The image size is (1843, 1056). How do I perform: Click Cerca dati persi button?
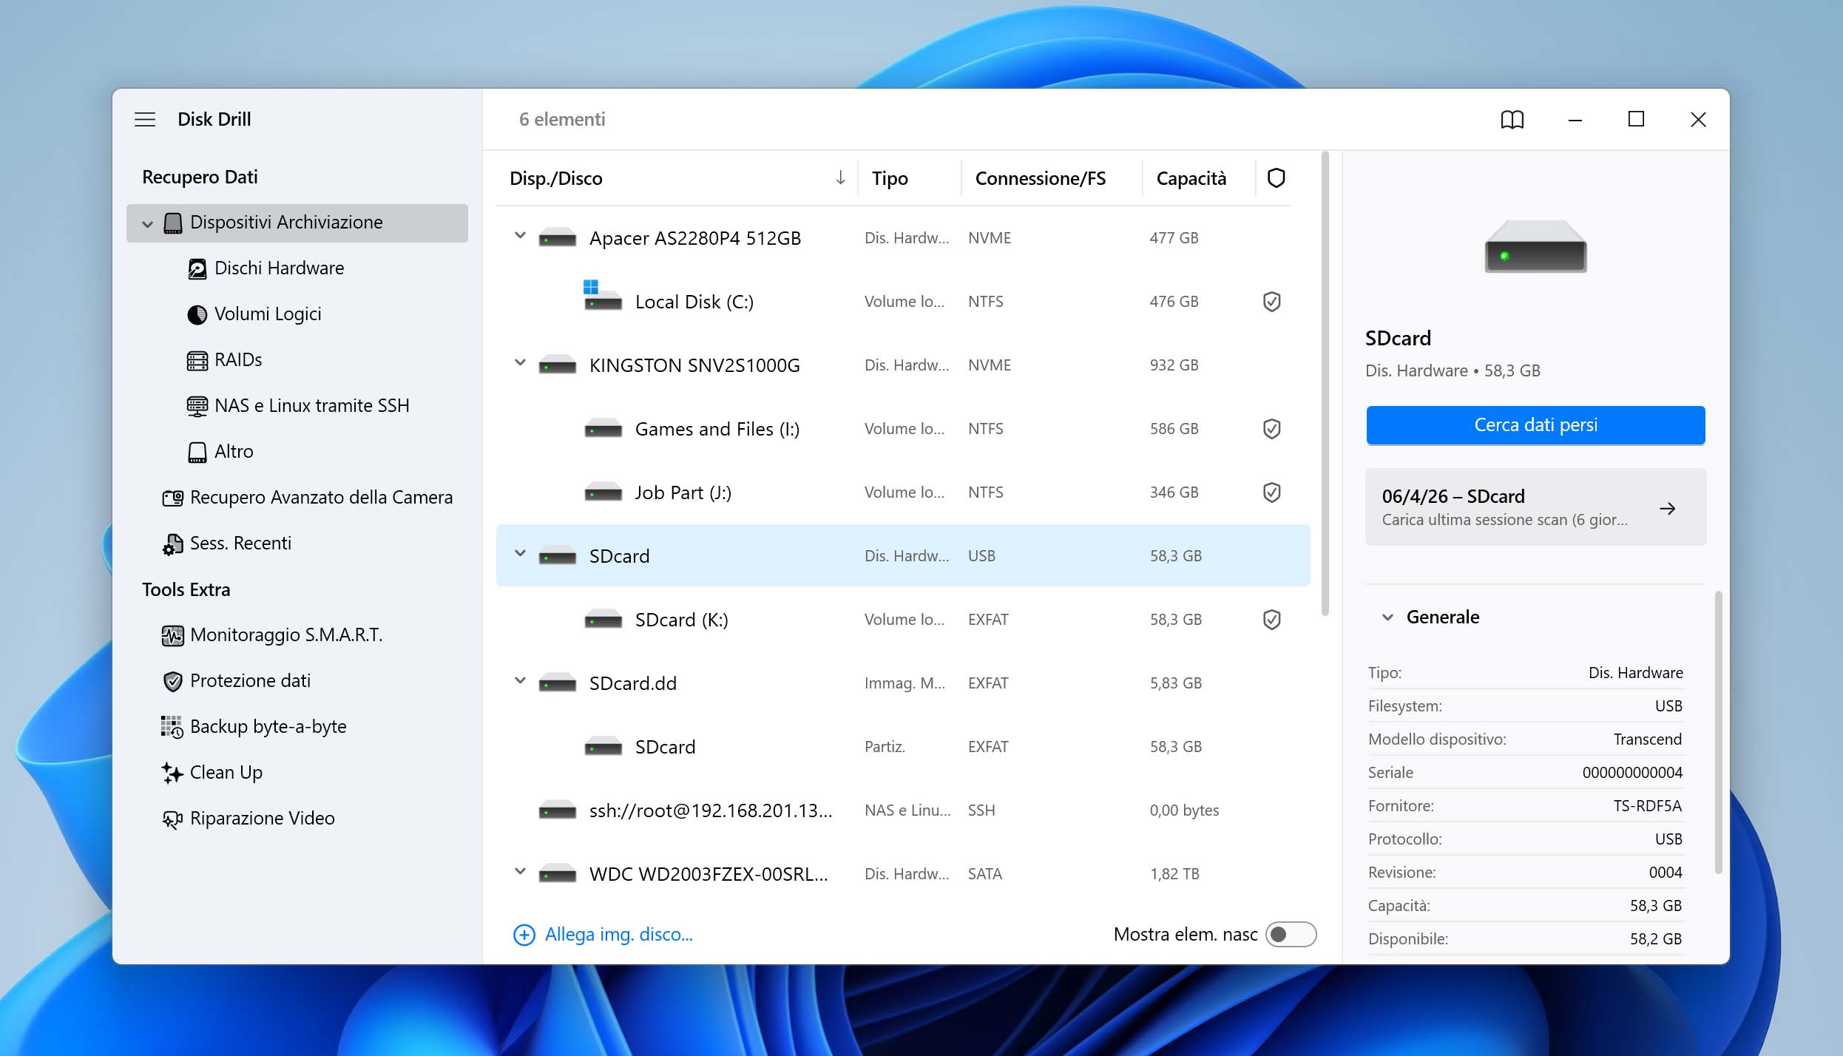click(x=1535, y=425)
